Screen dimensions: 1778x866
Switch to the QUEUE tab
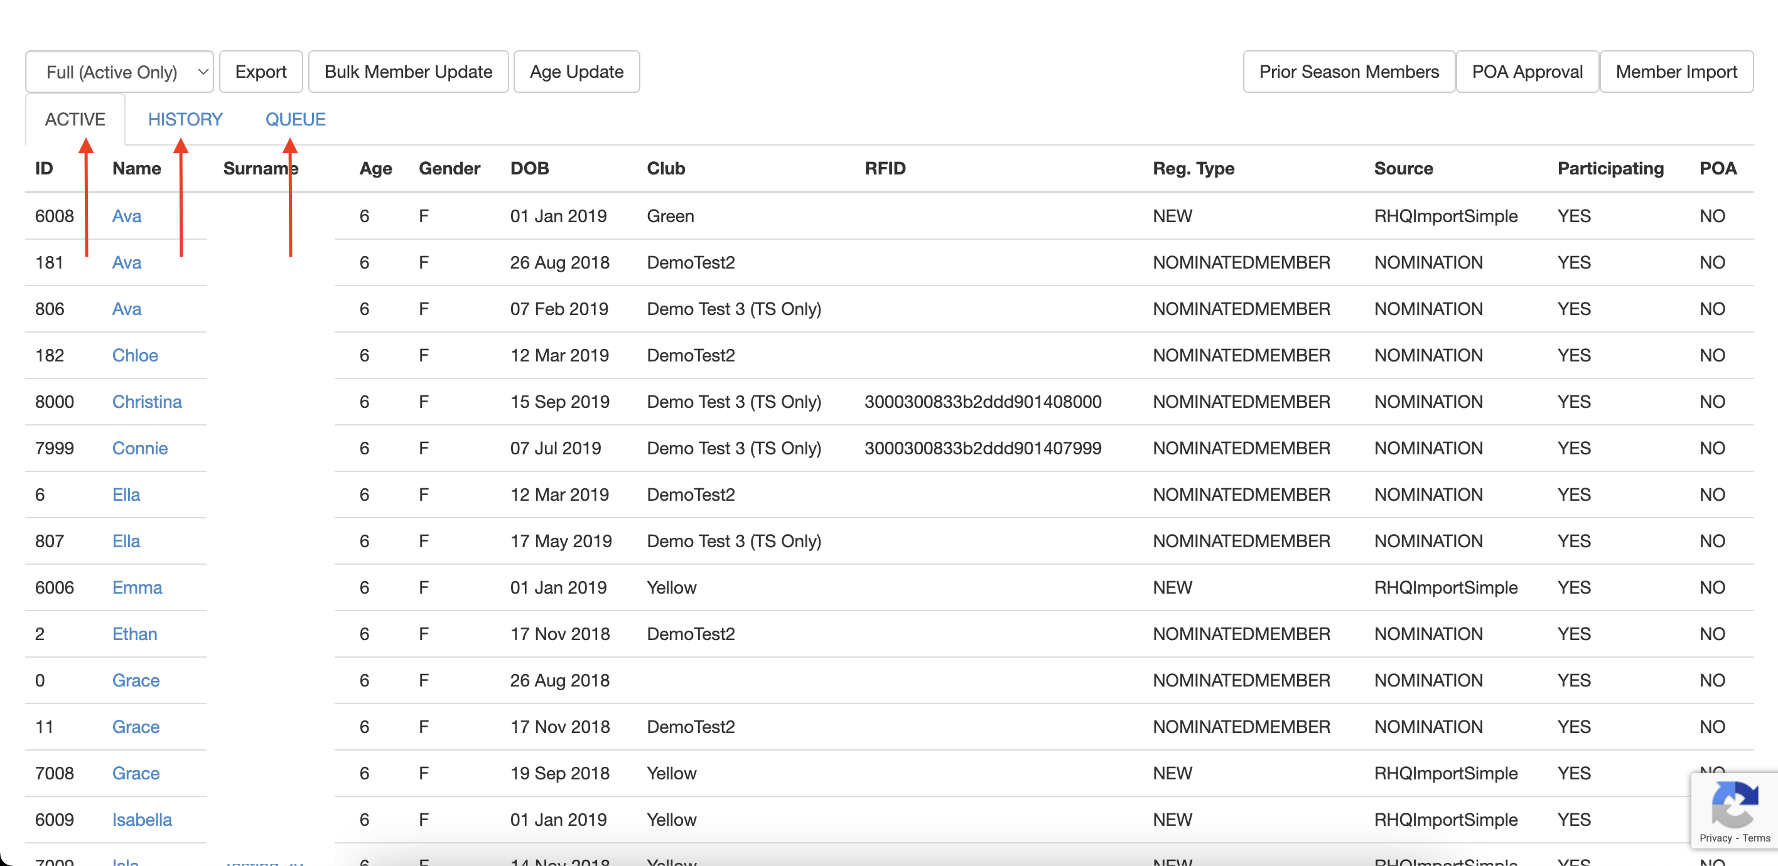(296, 119)
